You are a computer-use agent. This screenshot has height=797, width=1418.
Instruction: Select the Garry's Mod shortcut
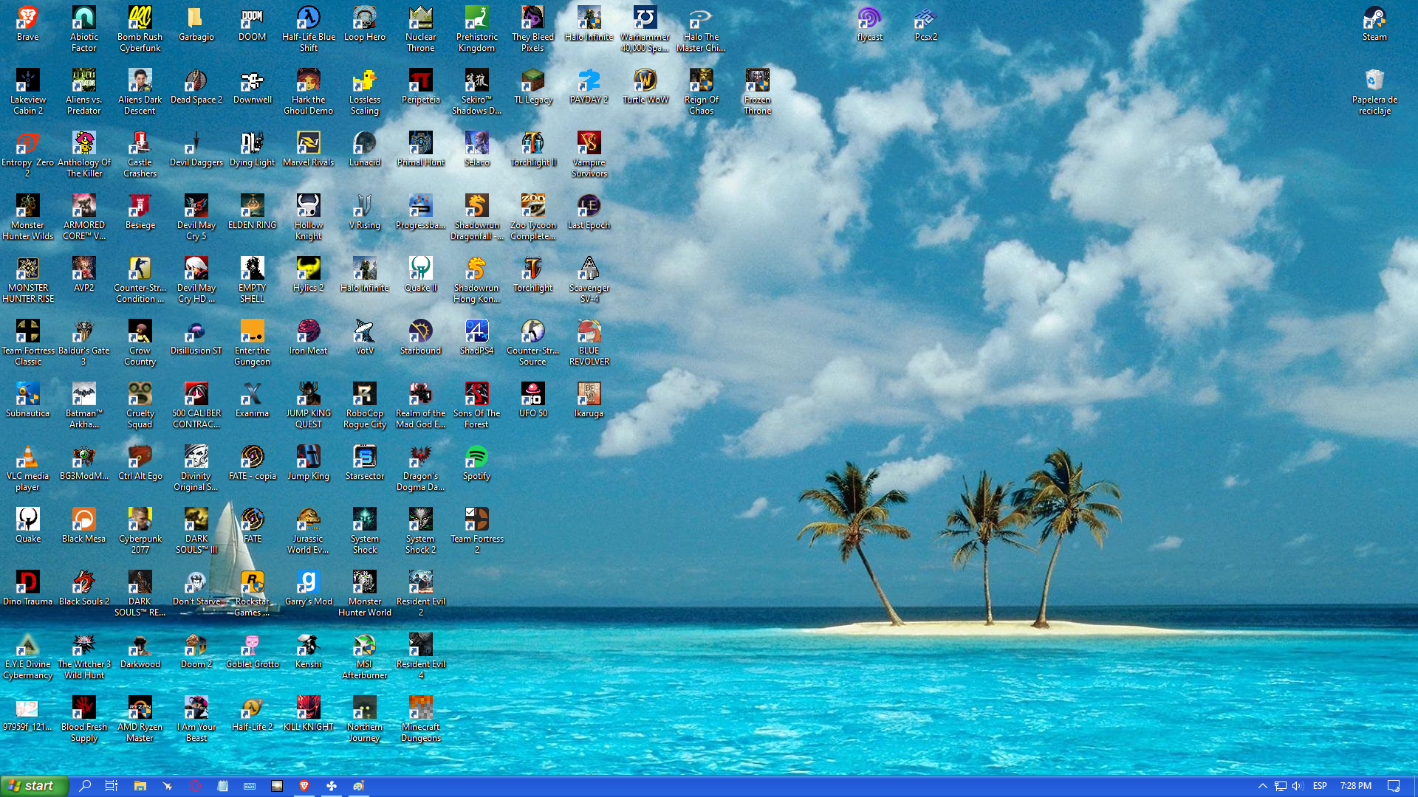[x=309, y=588]
